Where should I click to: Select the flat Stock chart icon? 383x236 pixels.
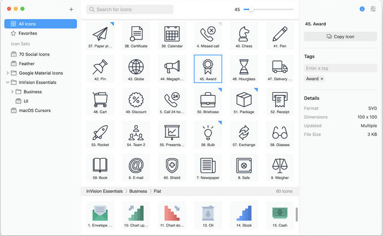244,215
